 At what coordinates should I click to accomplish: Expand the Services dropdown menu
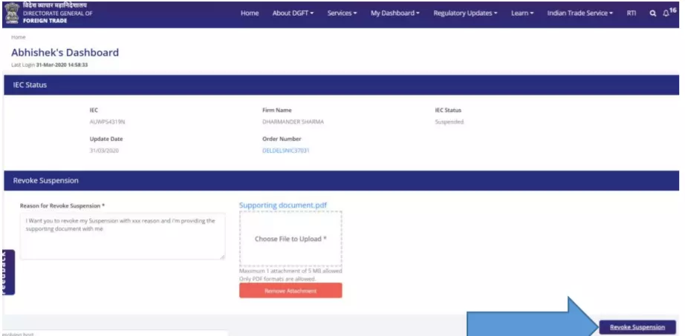[342, 13]
